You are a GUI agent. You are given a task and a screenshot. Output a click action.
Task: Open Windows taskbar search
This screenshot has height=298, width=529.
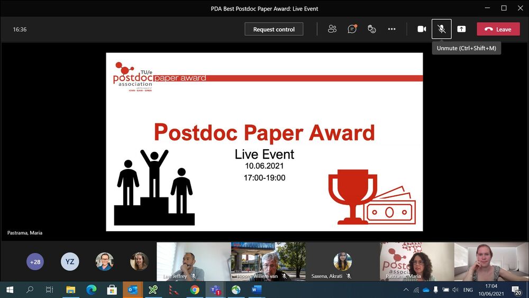pos(30,290)
